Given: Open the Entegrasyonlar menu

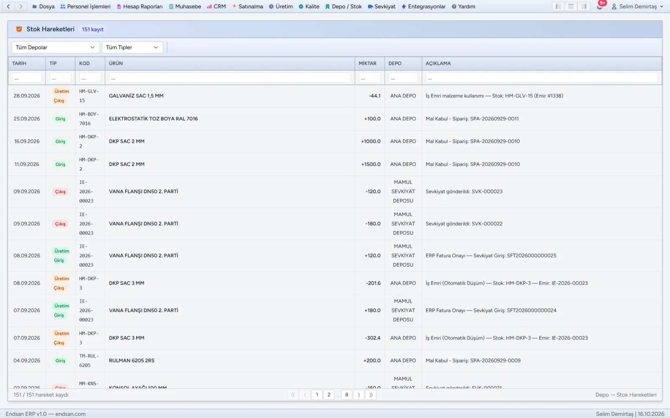Looking at the screenshot, I should pos(423,6).
